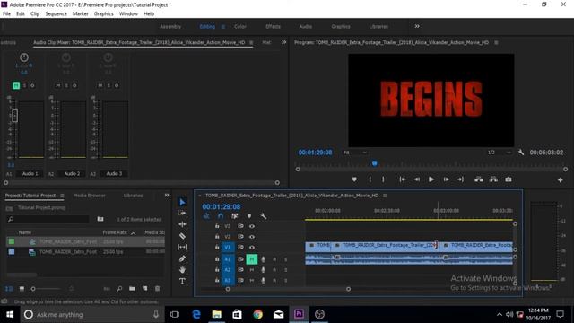574x323 pixels.
Task: Select the Razor tool
Action: pos(182,236)
